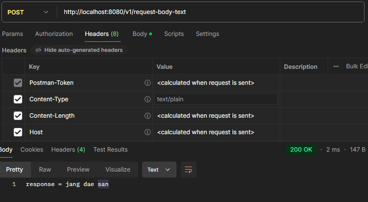Click the request URL field

209,11
